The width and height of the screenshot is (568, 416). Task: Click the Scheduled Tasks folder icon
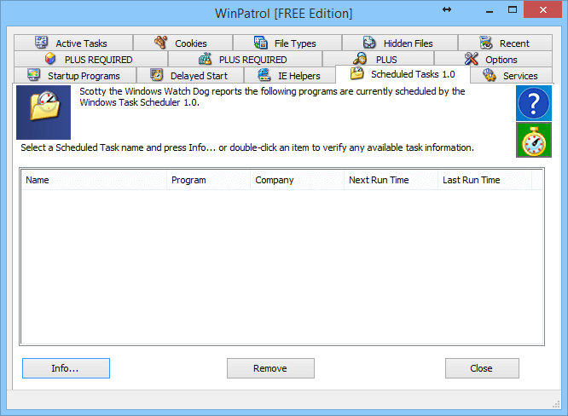(x=356, y=73)
